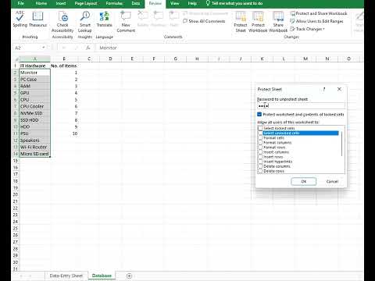Open help in Protect Sheet dialog
This screenshot has height=281, width=375.
(x=324, y=89)
